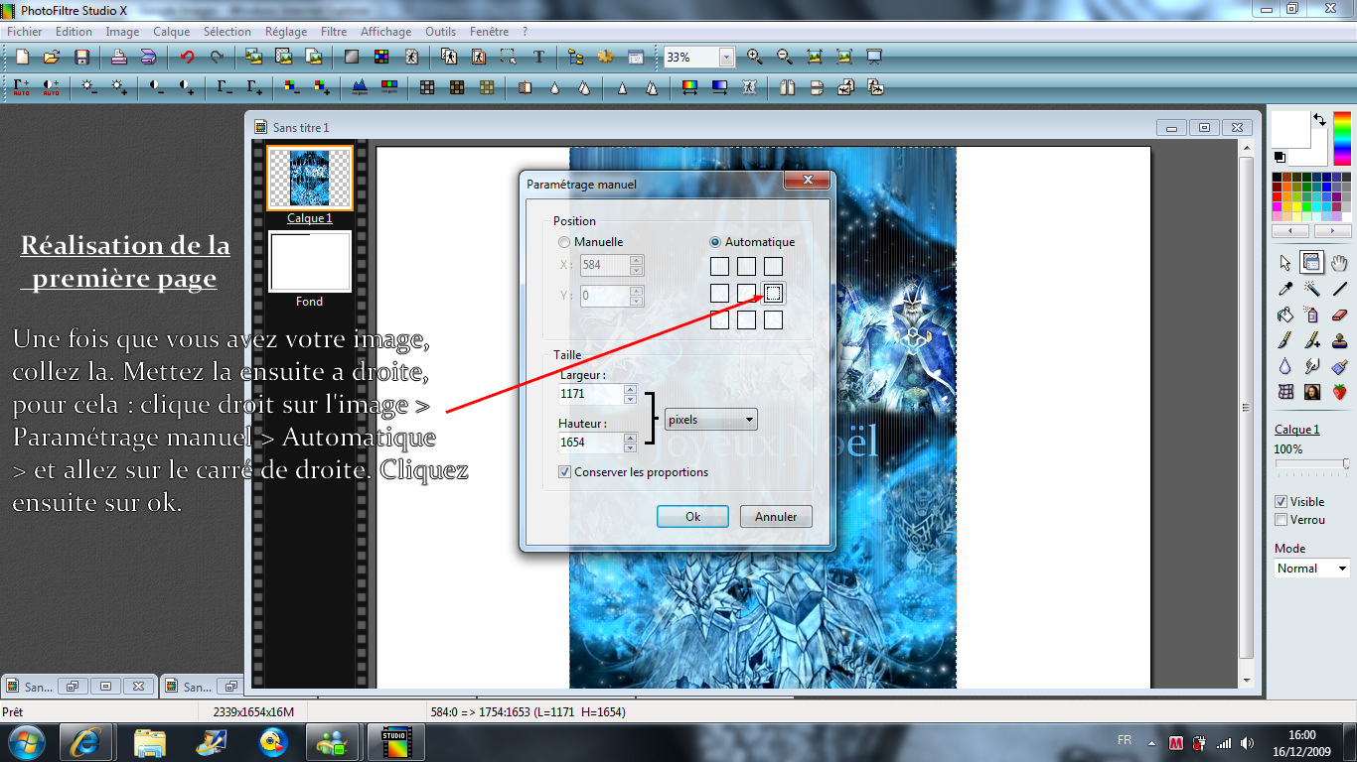Open the Calque menu
1357x762 pixels.
(x=172, y=32)
